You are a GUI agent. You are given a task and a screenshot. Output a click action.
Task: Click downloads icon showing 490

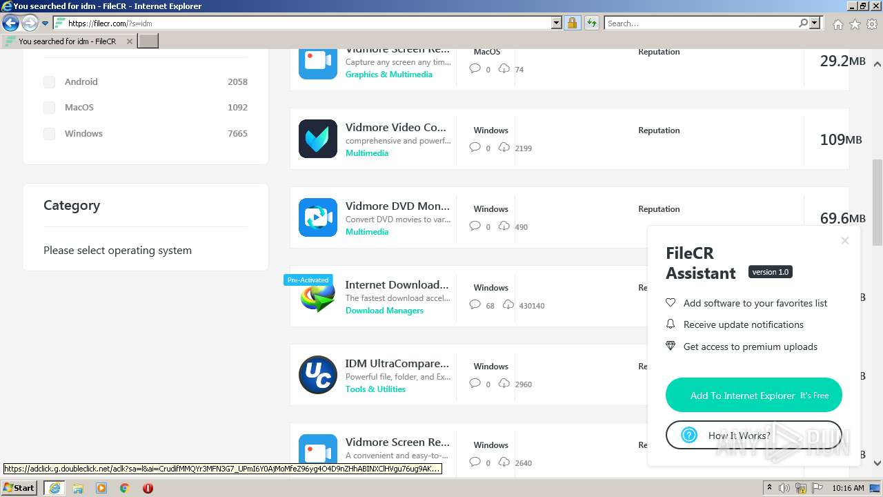(x=504, y=226)
